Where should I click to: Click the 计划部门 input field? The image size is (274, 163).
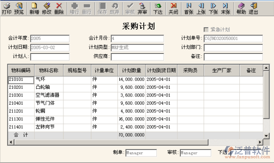pos(233,48)
